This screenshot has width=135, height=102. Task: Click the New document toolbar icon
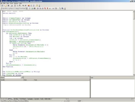pyautogui.click(x=2, y=6)
